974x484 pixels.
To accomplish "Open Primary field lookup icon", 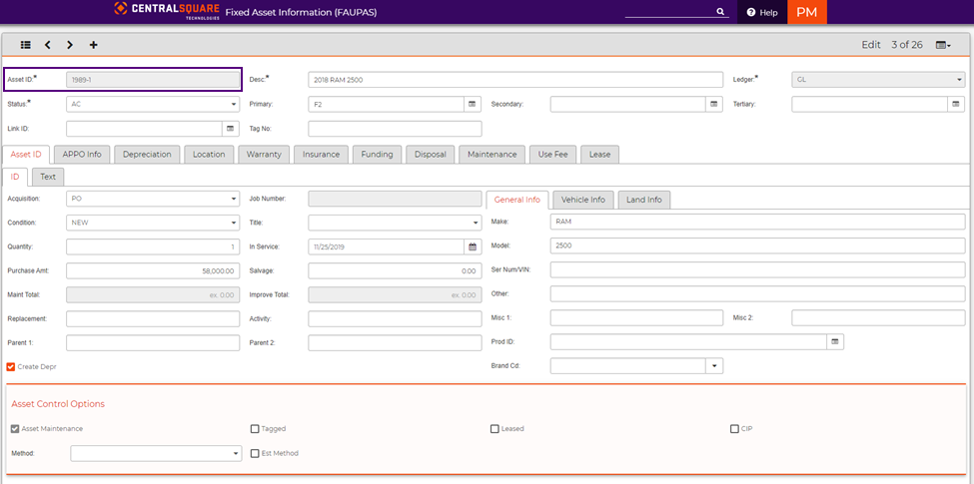I will click(473, 104).
